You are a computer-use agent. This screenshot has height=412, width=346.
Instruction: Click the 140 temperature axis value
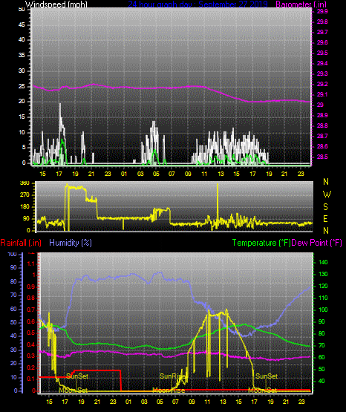pyautogui.click(x=323, y=262)
